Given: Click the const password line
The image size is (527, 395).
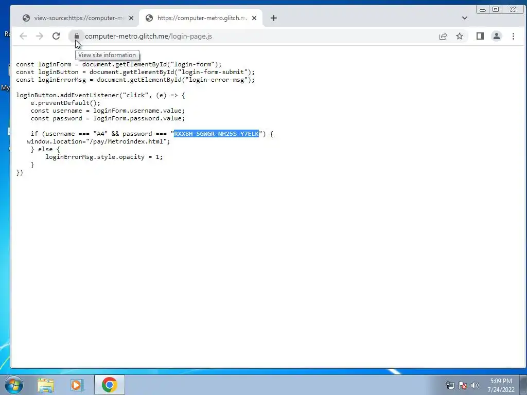Looking at the screenshot, I should click(108, 118).
